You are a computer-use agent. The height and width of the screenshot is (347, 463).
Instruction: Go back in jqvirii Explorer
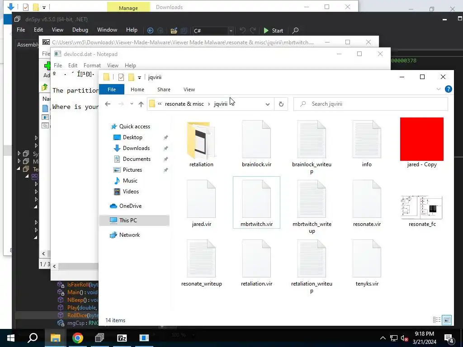(108, 104)
